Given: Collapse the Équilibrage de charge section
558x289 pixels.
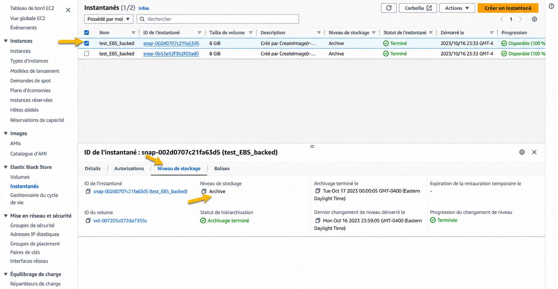Looking at the screenshot, I should coord(6,274).
